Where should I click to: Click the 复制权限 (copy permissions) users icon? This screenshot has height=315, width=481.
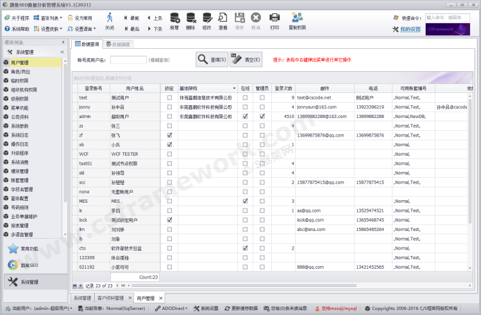pos(297,17)
